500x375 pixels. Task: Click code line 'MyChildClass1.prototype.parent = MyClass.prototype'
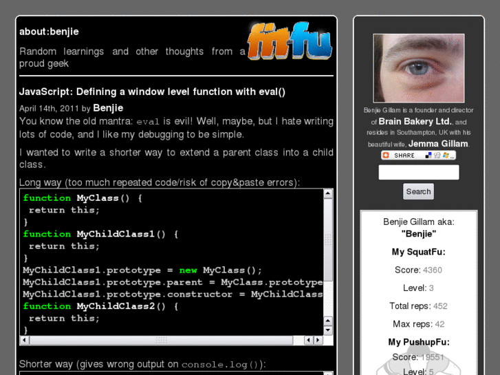click(173, 282)
